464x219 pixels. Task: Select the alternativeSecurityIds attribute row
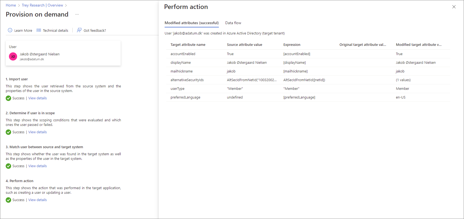point(308,80)
